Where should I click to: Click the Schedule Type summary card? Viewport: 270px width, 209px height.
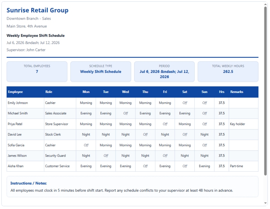pos(101,71)
